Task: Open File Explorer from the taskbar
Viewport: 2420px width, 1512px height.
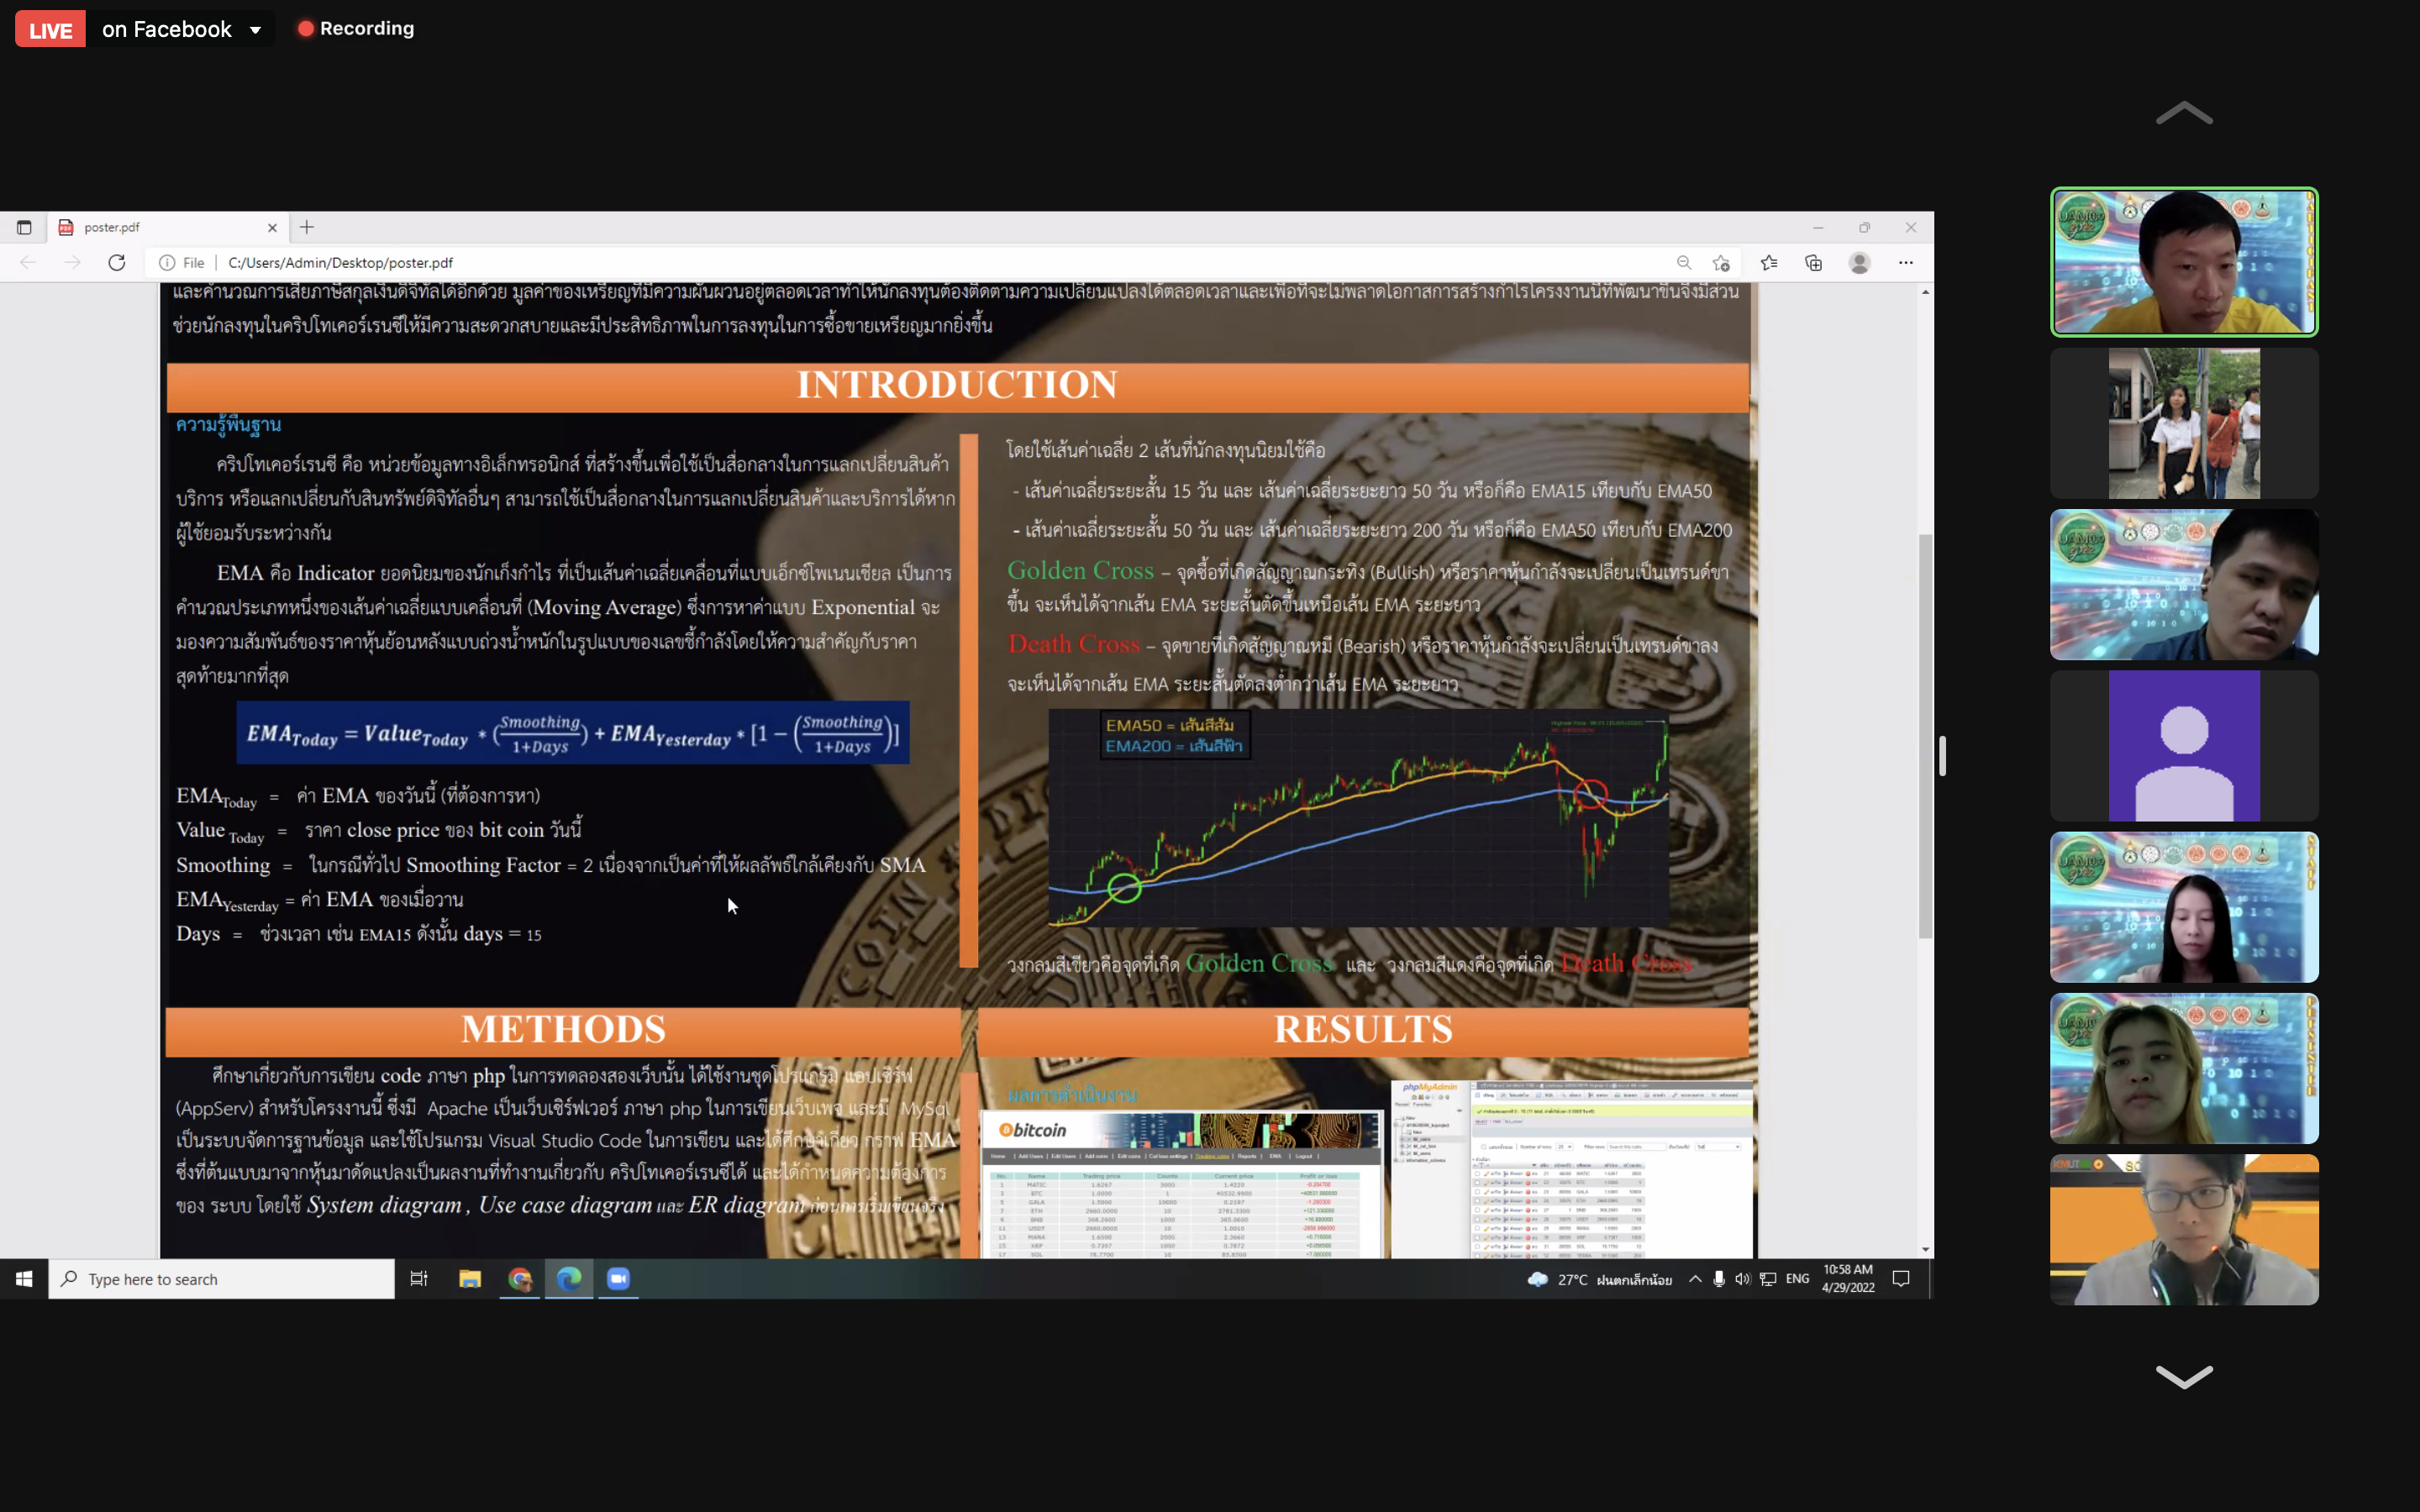Action: click(x=470, y=1279)
